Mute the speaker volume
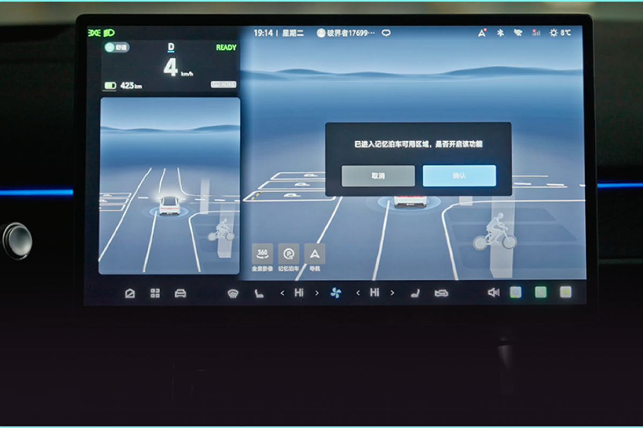Viewport: 643px width, 428px height. (494, 293)
